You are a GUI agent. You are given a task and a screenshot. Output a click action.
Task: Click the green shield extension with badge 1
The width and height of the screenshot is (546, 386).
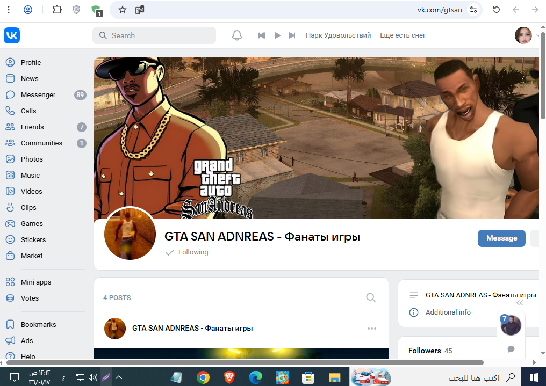click(96, 10)
